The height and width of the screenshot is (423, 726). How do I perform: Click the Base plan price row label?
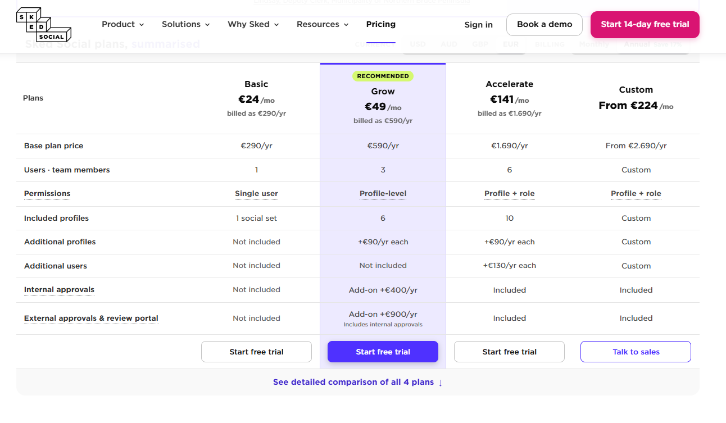click(x=53, y=145)
